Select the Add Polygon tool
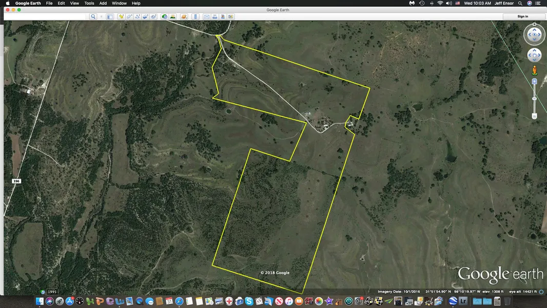The height and width of the screenshot is (308, 547). [130, 16]
